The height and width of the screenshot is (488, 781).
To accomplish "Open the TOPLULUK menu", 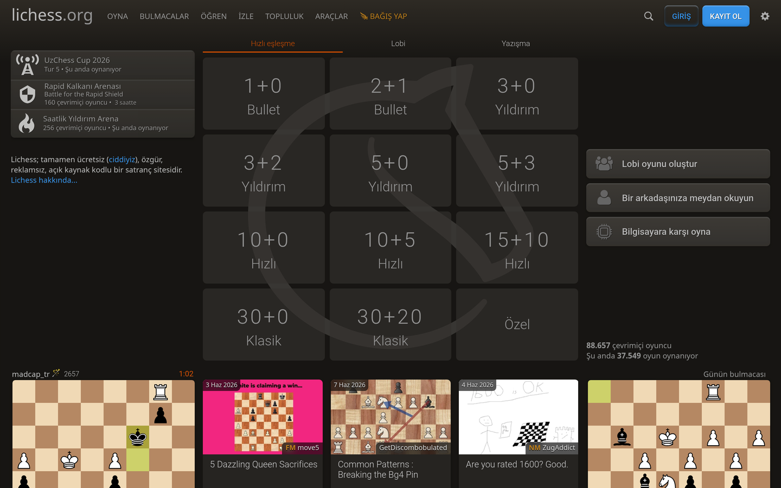I will coord(284,16).
